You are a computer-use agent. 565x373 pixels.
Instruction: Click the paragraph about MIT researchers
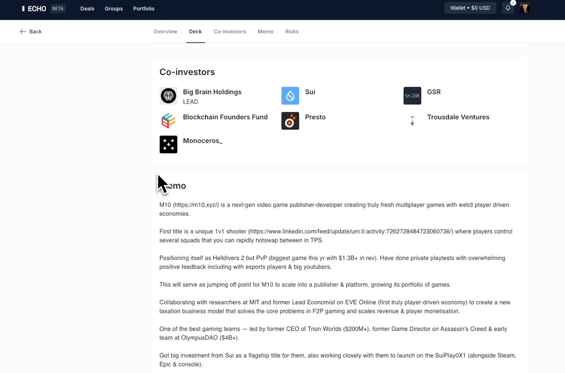[335, 307]
